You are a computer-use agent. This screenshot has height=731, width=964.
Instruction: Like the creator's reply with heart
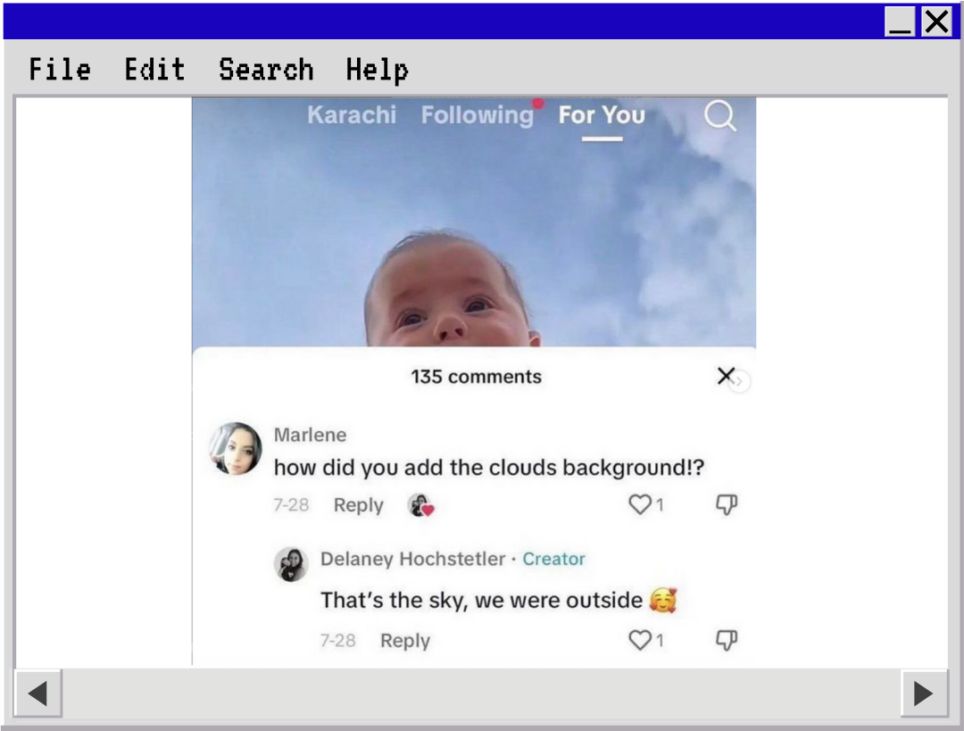[640, 640]
